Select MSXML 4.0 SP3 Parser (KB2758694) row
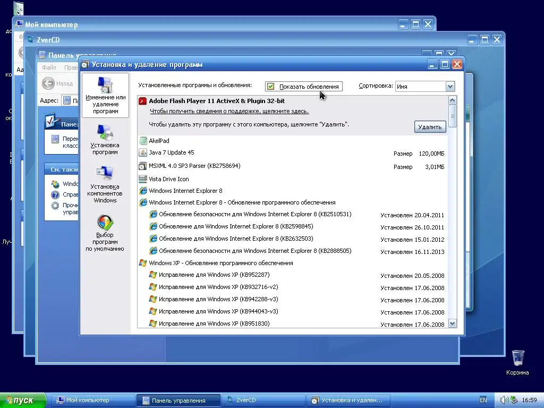The image size is (544, 408). click(292, 166)
